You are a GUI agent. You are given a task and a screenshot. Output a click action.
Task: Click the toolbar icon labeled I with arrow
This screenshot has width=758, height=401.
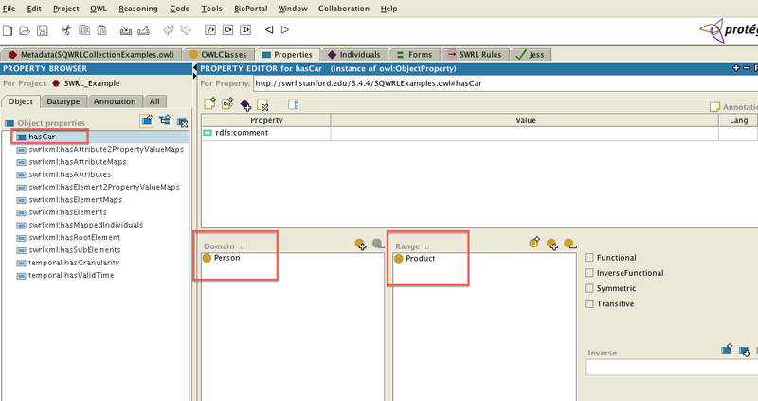245,30
